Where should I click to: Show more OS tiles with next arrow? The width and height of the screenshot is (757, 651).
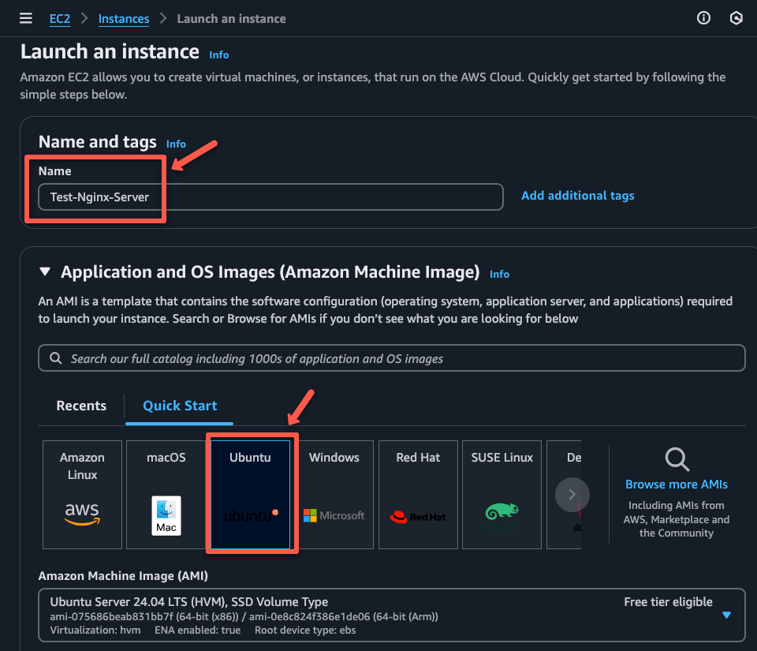(x=572, y=495)
